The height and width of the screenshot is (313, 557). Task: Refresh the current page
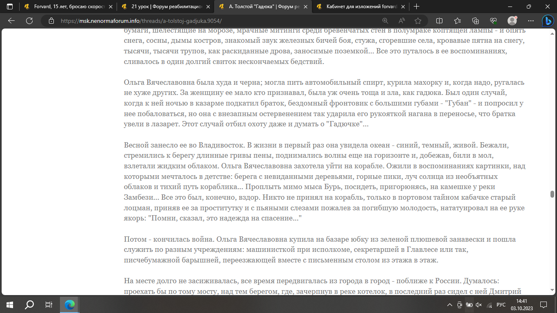click(29, 21)
